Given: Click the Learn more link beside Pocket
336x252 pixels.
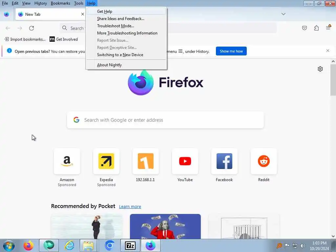Looking at the screenshot, I should [130, 207].
